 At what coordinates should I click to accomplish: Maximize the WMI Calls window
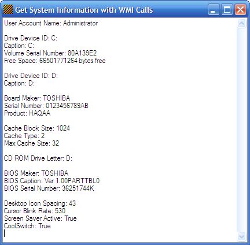(227, 10)
